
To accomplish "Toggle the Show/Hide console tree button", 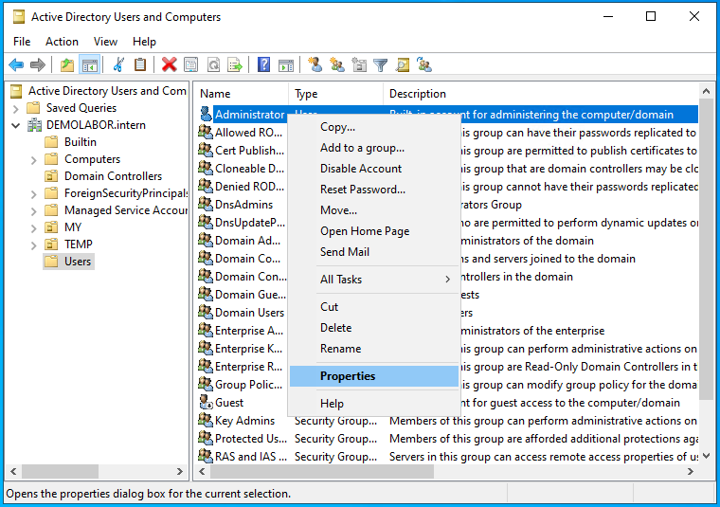I will 90,64.
